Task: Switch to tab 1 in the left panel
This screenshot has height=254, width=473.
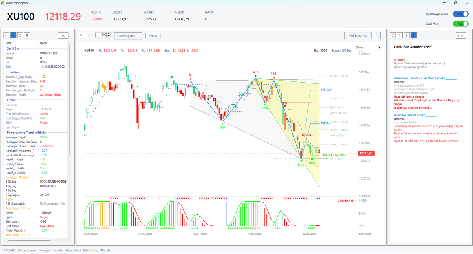Action: tap(13, 35)
